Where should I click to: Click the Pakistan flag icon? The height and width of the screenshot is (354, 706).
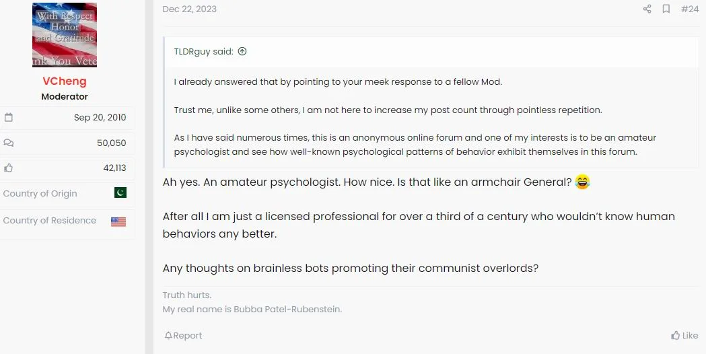120,193
